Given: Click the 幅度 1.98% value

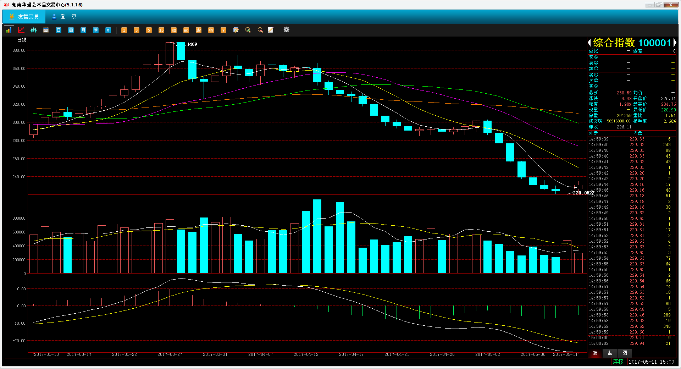Looking at the screenshot, I should pos(625,104).
